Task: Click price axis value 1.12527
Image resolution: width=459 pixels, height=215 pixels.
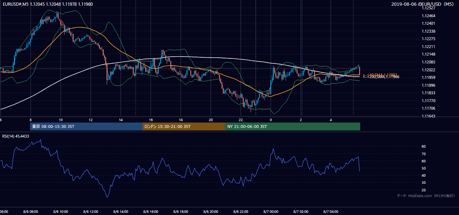Action: (429, 8)
